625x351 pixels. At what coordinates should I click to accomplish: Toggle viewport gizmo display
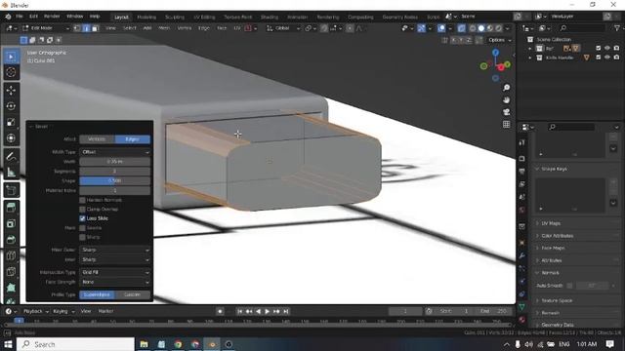point(421,28)
